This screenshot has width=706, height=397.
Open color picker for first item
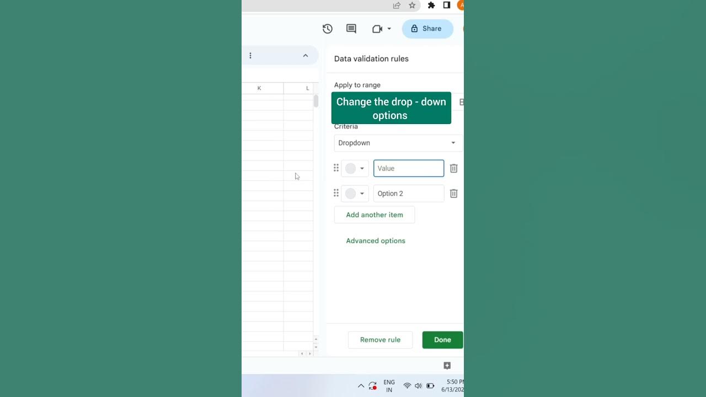tap(355, 168)
